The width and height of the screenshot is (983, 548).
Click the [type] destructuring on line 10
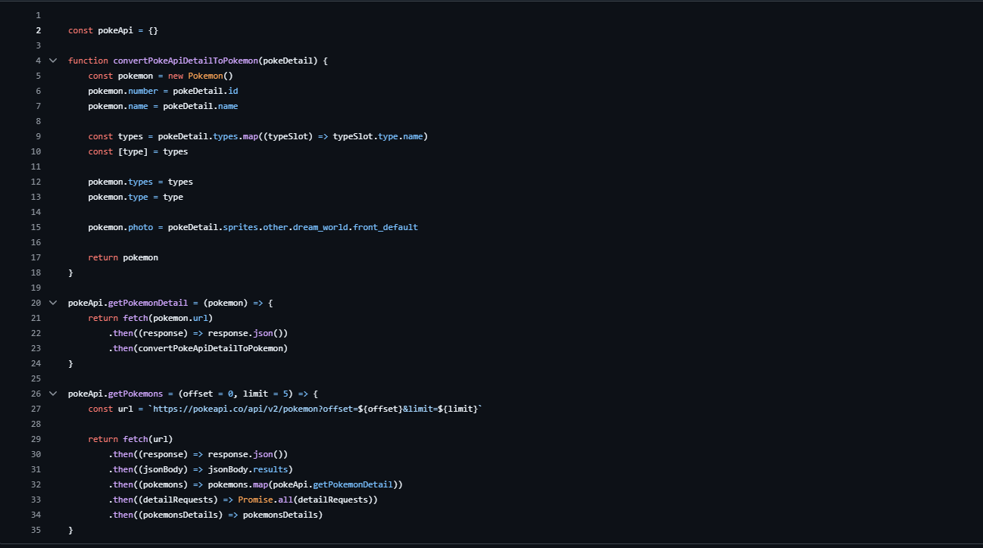tap(133, 151)
